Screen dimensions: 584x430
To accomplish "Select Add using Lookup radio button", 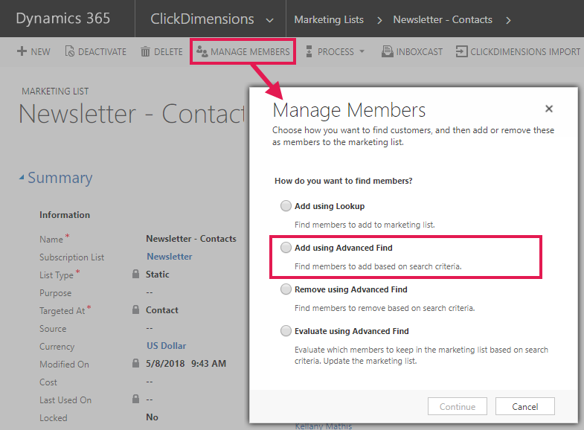I will (x=286, y=206).
